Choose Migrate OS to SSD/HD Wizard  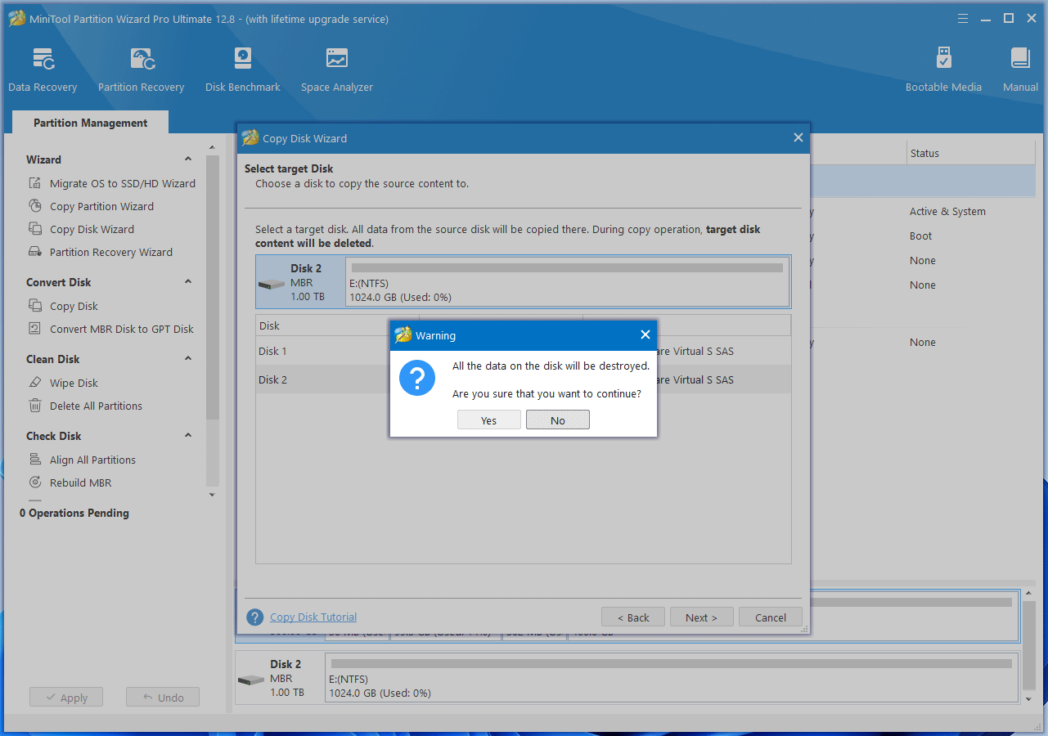(122, 184)
